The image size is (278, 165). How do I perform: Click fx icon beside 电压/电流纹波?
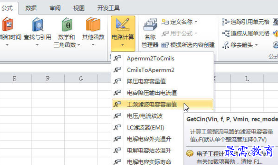117,116
